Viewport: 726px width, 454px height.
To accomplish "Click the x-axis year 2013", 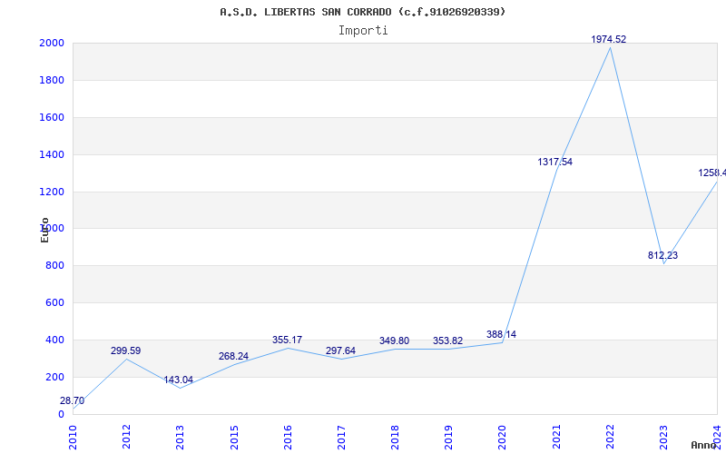I will click(180, 438).
